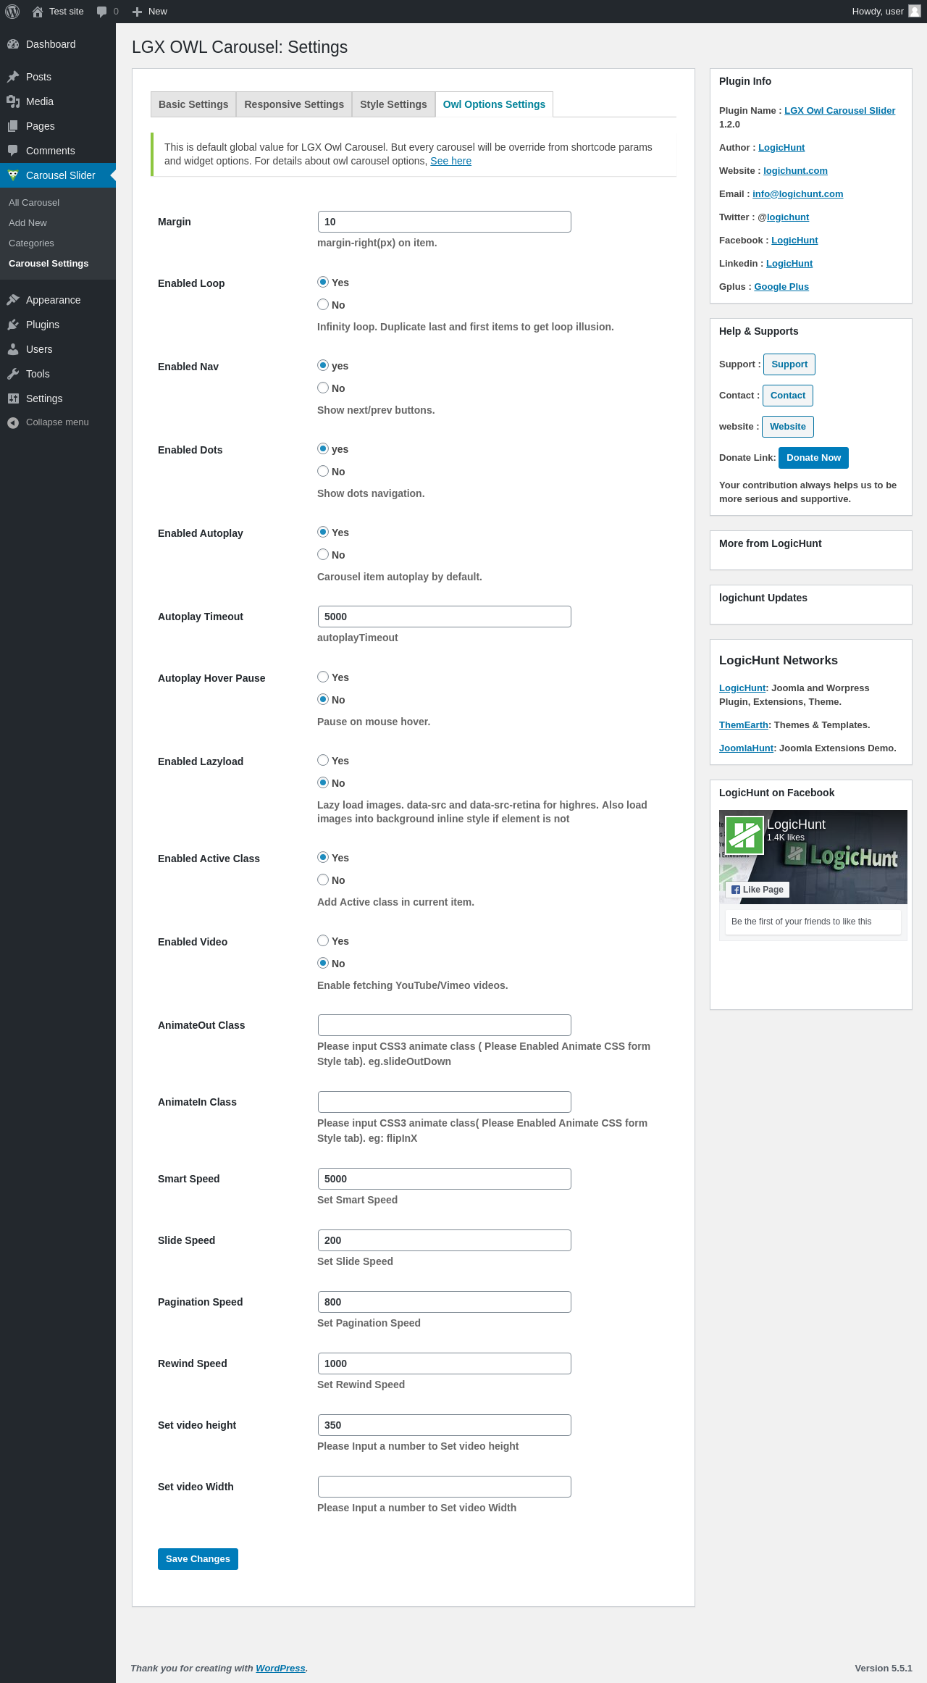Viewport: 927px width, 1683px height.
Task: Click the Posts pushpin icon
Action: [x=13, y=77]
